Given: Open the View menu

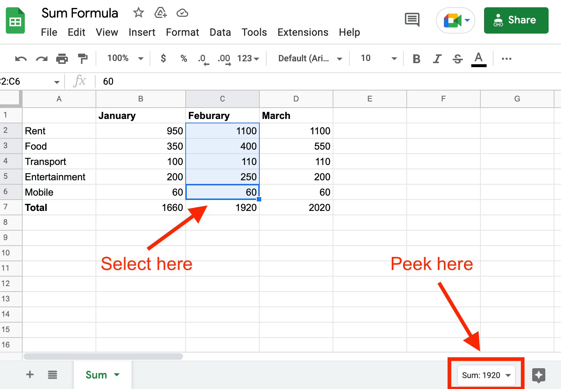Looking at the screenshot, I should (107, 32).
